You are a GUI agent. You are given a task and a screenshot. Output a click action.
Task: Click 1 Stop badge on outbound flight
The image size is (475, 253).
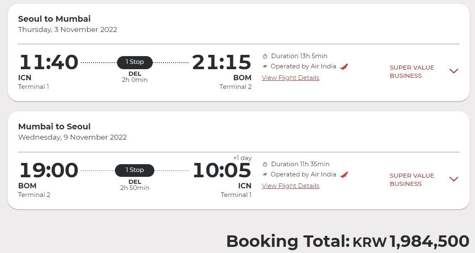pyautogui.click(x=135, y=62)
